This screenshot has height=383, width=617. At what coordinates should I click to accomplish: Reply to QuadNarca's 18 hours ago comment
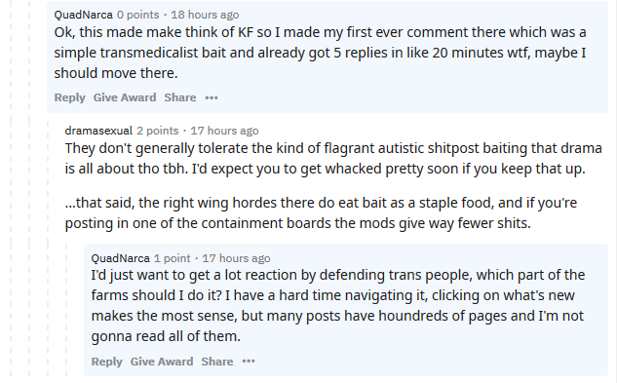pyautogui.click(x=69, y=97)
